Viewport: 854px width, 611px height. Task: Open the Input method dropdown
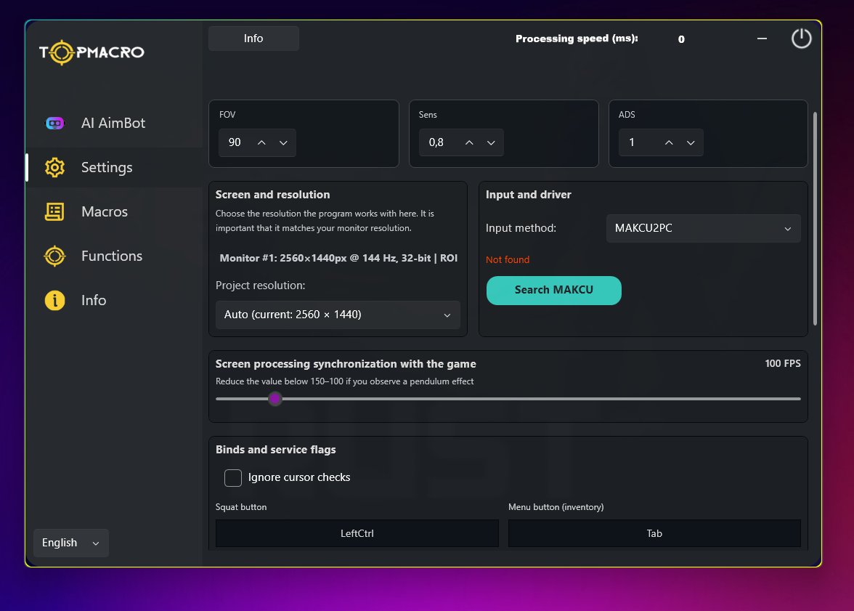[703, 228]
